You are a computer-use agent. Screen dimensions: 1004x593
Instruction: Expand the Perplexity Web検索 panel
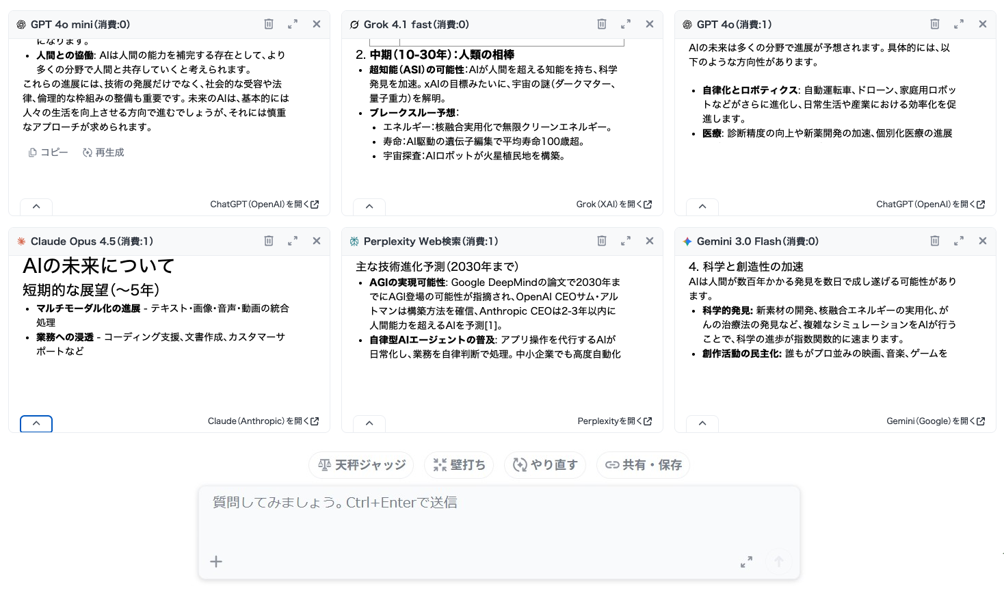coord(626,241)
